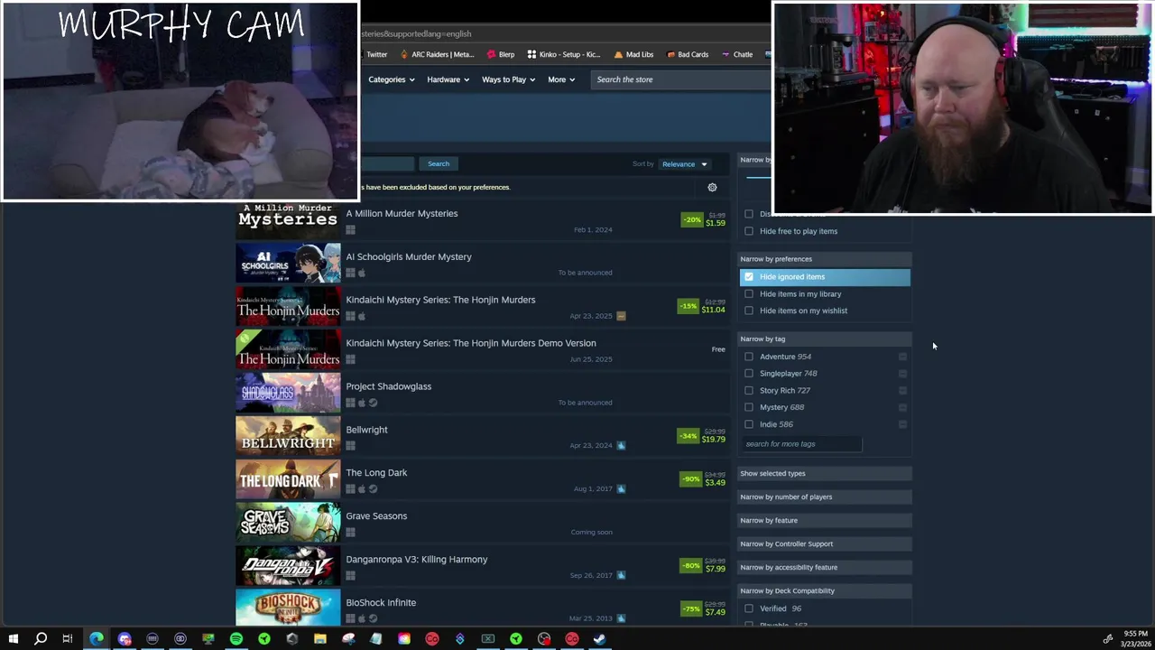Click the Twitter bookmark icon

(x=375, y=54)
